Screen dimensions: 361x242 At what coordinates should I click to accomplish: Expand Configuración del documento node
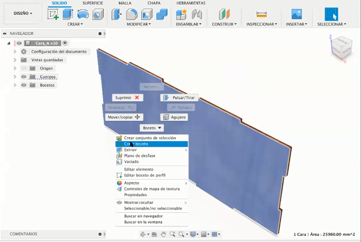15,52
